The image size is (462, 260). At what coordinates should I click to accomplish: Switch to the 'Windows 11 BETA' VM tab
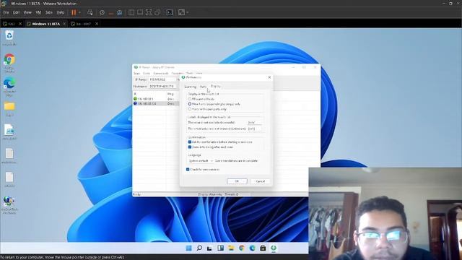pyautogui.click(x=45, y=24)
